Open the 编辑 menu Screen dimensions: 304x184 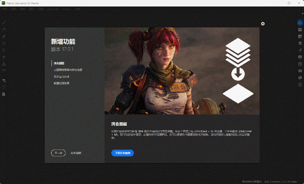coord(14,9)
